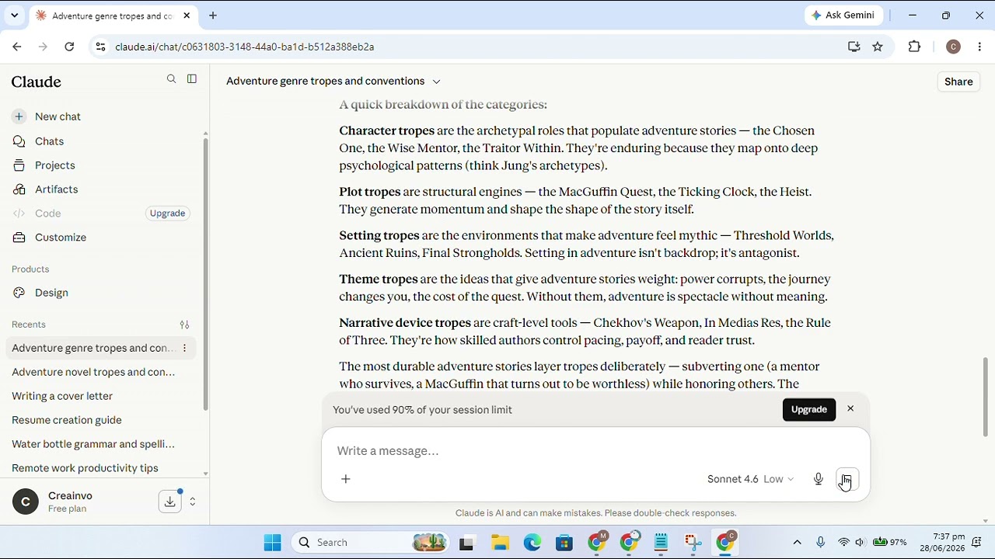Open Projects in sidebar
The image size is (995, 559).
(54, 165)
